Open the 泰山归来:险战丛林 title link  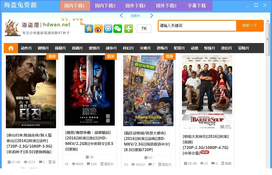pos(29,143)
